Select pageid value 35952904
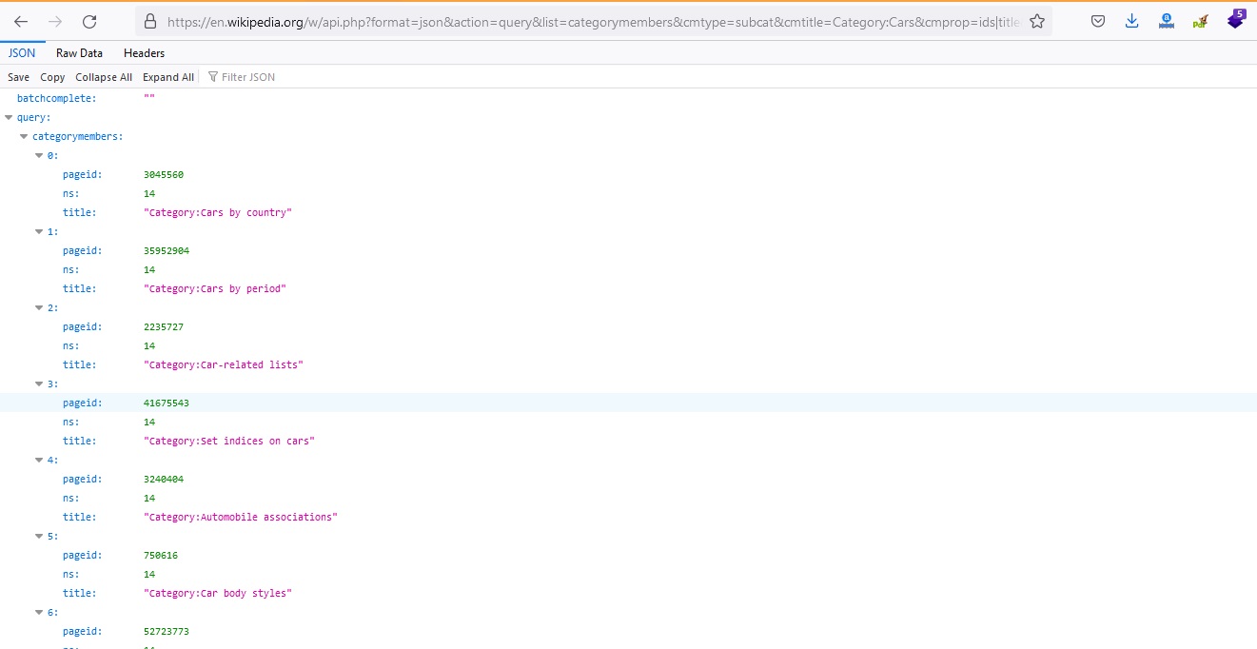This screenshot has width=1257, height=649. coord(167,251)
